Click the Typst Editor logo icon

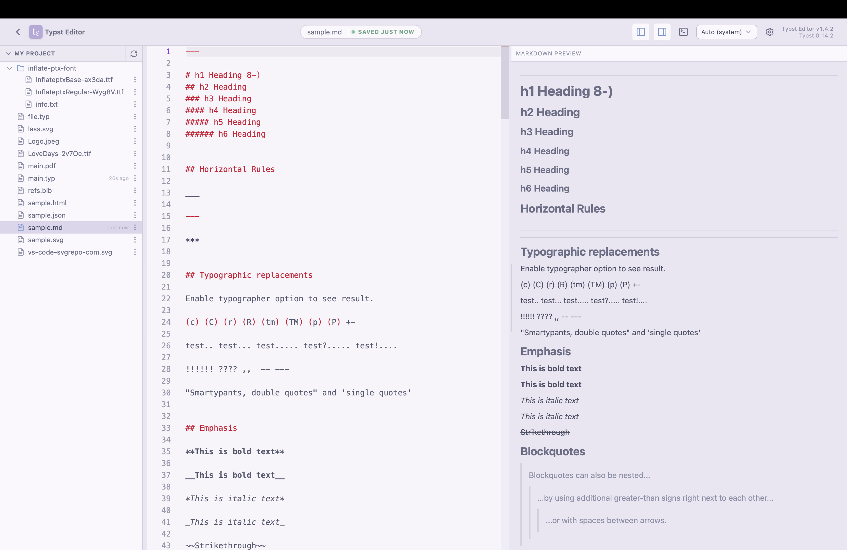click(x=35, y=32)
